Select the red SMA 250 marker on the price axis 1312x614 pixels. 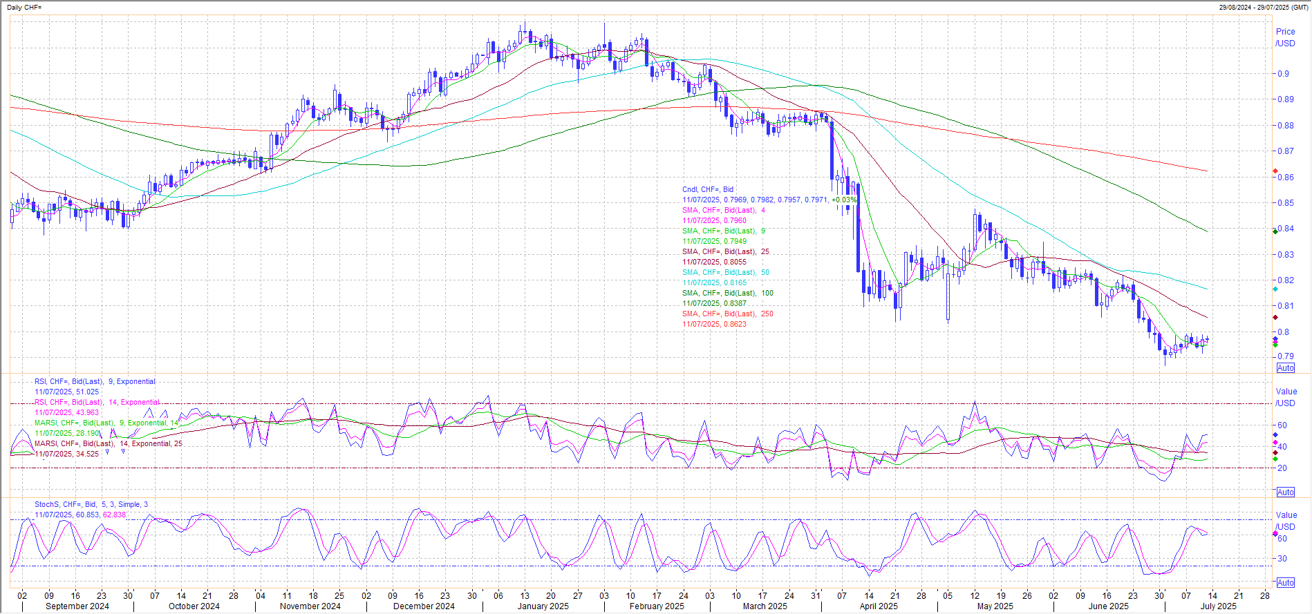[1275, 171]
